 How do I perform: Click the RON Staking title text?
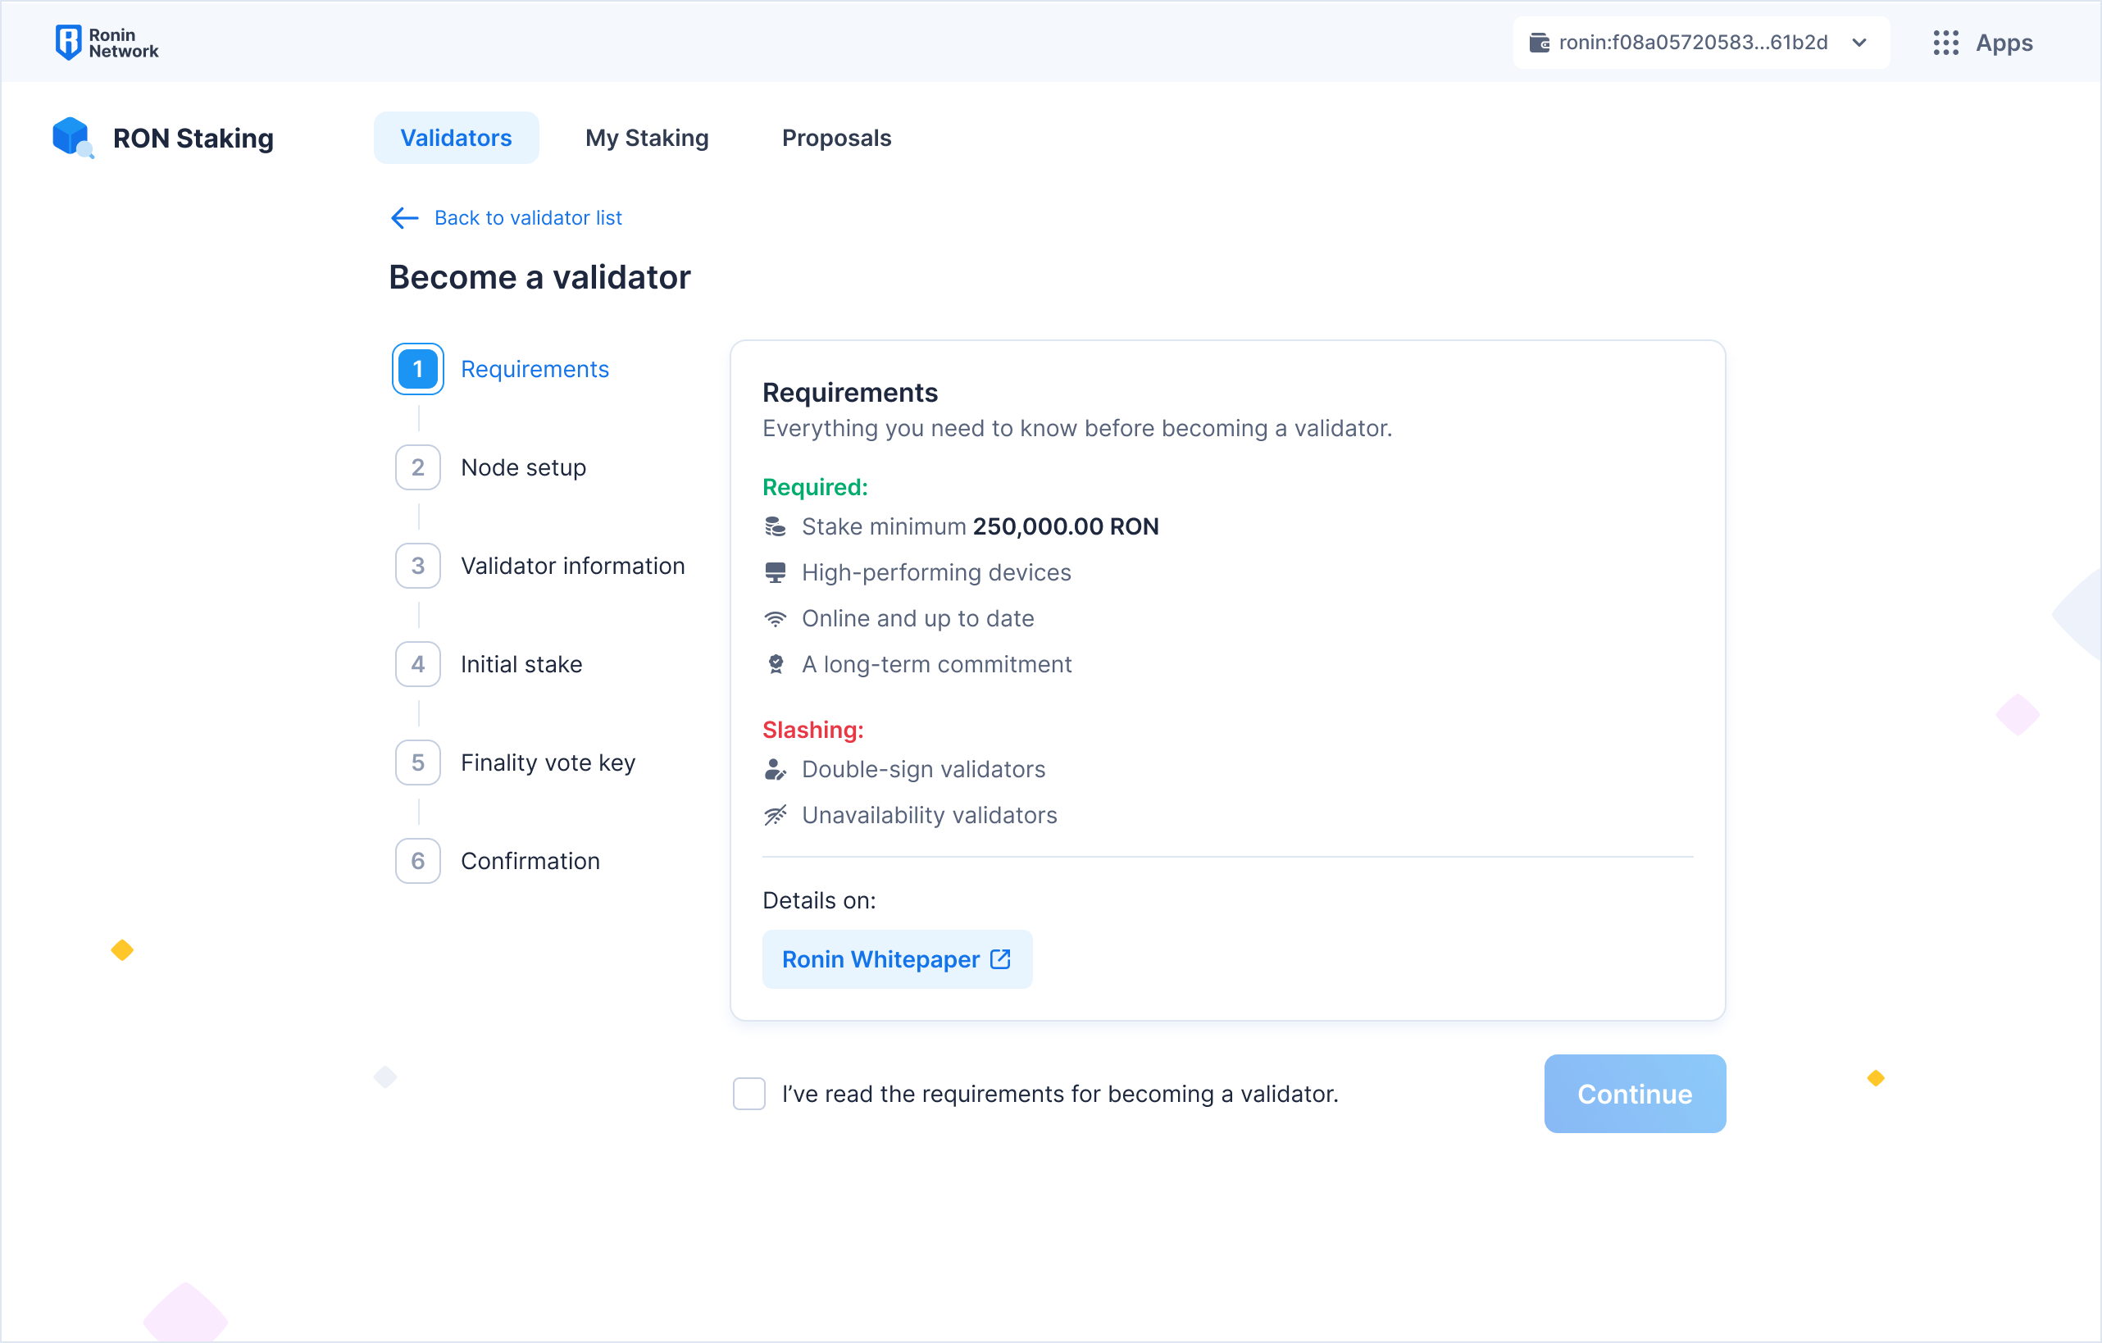(193, 137)
